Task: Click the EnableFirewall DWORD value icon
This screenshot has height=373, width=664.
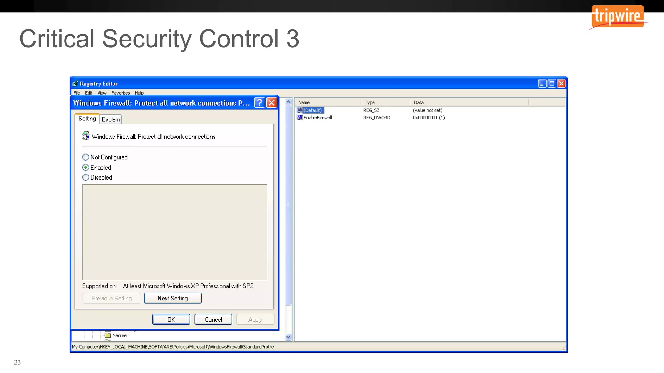Action: click(x=300, y=117)
